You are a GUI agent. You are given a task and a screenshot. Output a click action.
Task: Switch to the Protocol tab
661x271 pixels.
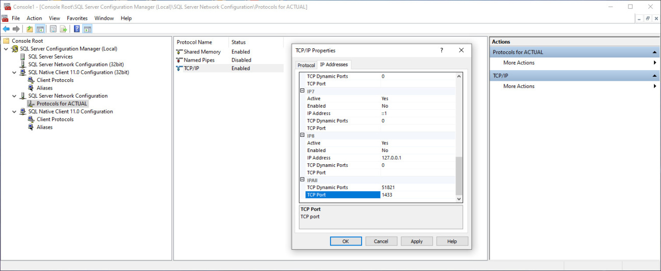click(306, 65)
